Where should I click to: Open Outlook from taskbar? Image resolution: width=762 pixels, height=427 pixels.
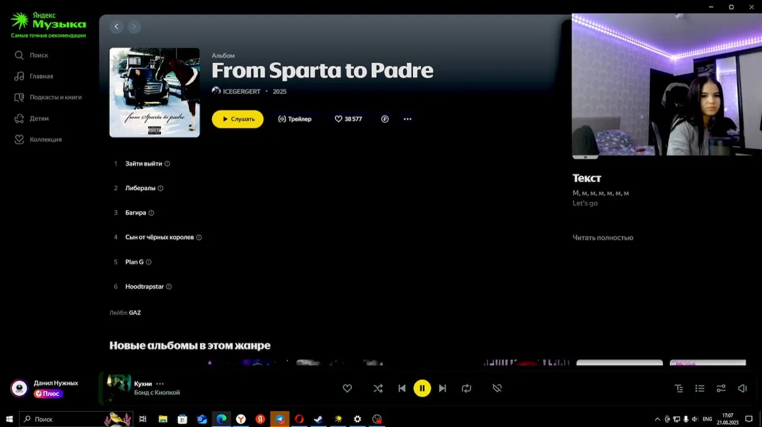pyautogui.click(x=202, y=419)
